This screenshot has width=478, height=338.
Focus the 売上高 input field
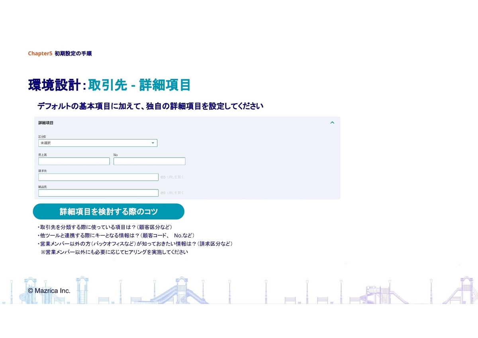coord(74,161)
